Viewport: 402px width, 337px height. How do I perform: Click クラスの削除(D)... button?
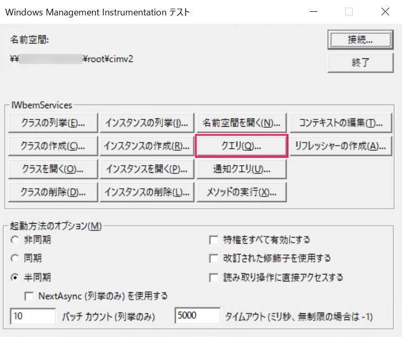pos(53,192)
